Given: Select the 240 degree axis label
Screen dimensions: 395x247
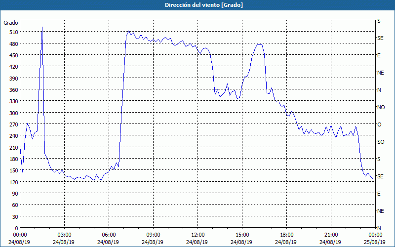Looking at the screenshot, I should click(14, 135).
